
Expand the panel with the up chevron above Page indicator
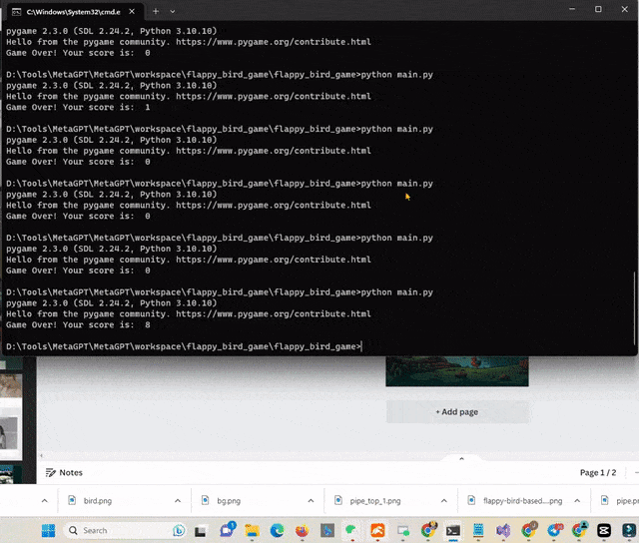tap(461, 459)
